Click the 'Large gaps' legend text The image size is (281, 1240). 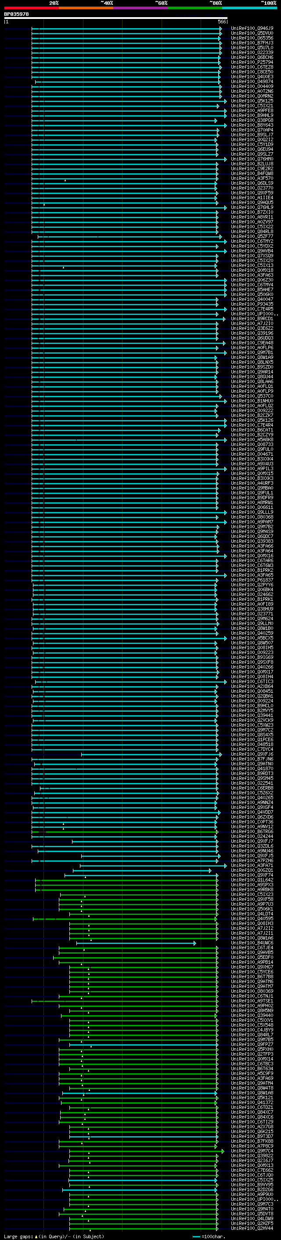[x=19, y=1236]
